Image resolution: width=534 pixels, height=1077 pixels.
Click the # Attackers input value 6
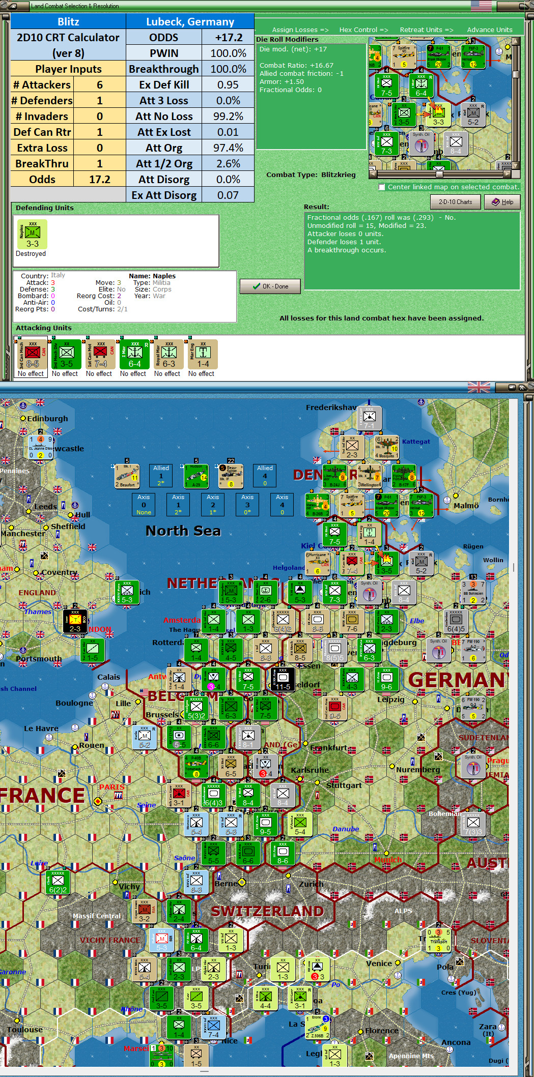coord(100,84)
